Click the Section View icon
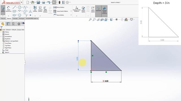Viewport: 181px width, 101px height. [x=102, y=20]
